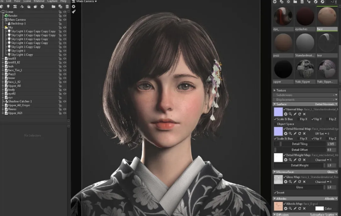341x216 pixels.
Task: Open the Scene menu
Action: pyautogui.click(x=27, y=1)
